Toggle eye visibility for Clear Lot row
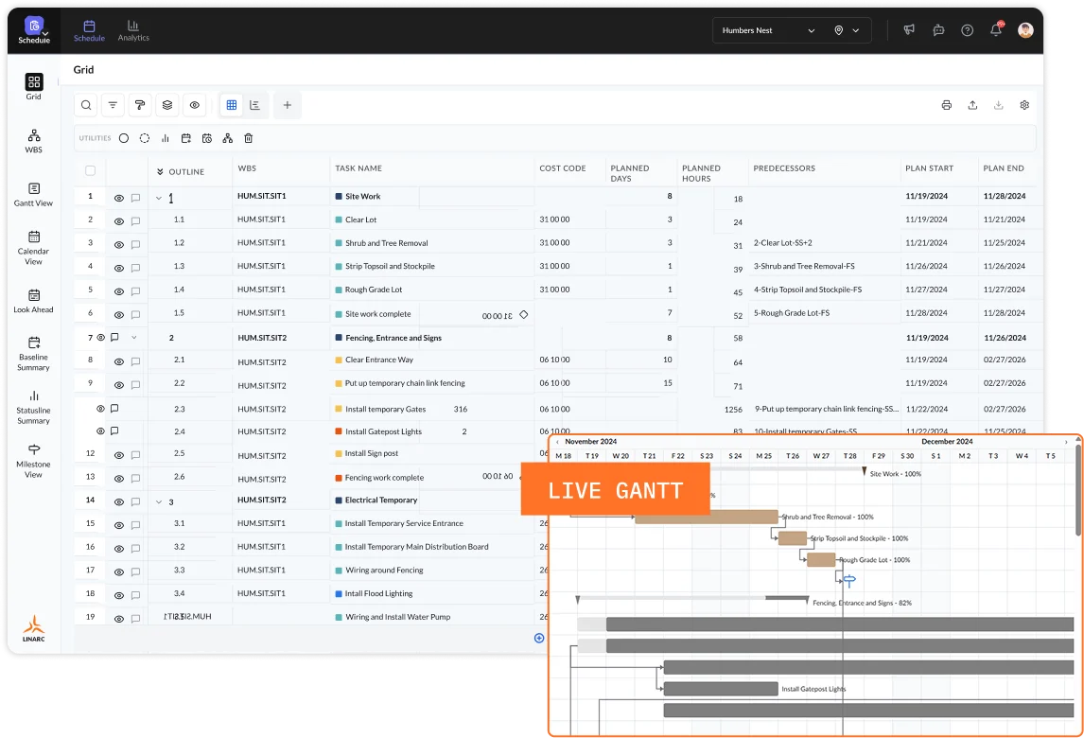The image size is (1084, 738). click(119, 221)
